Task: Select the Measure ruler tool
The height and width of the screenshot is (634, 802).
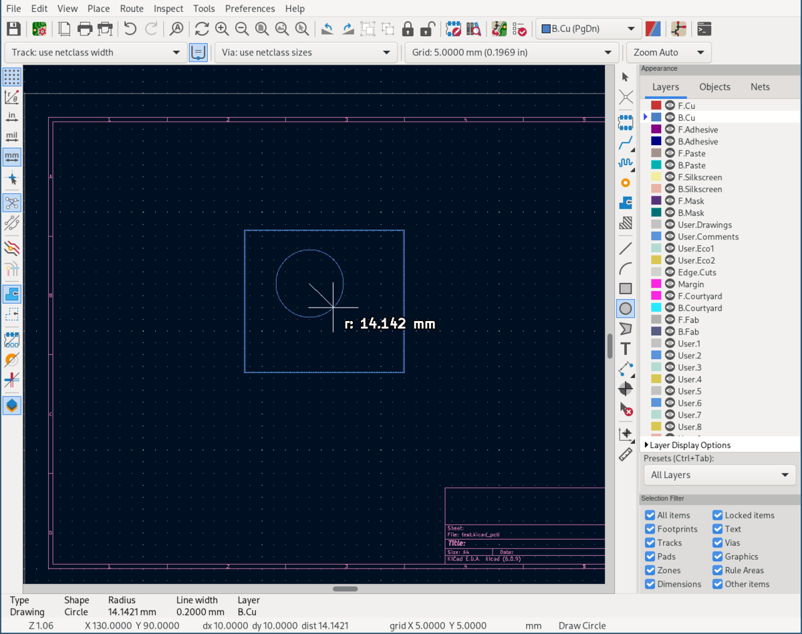Action: 626,455
